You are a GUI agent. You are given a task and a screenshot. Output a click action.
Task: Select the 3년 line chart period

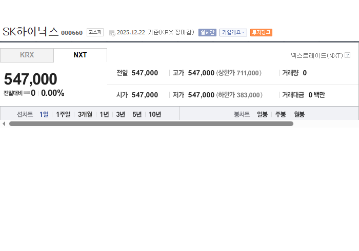click(x=121, y=114)
